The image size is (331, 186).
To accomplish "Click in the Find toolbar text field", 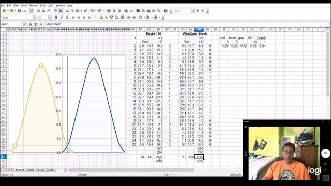I will [x=183, y=11].
